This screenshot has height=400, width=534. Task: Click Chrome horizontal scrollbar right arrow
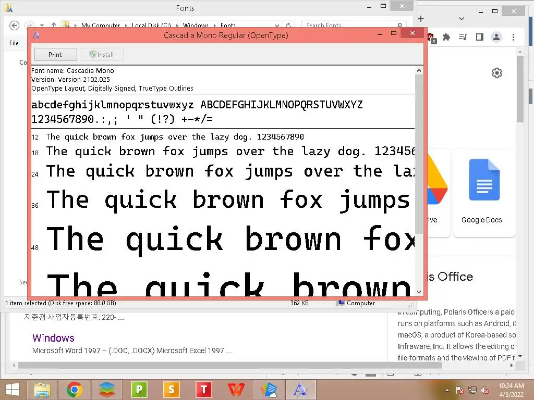[512, 365]
